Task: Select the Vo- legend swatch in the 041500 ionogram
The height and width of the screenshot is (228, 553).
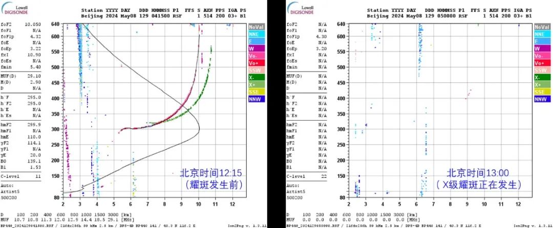Action: 257,56
